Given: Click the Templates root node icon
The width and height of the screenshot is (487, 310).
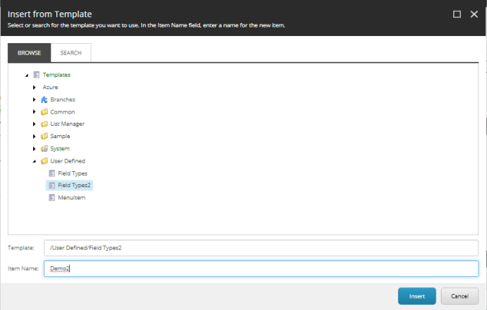Looking at the screenshot, I should click(x=37, y=75).
